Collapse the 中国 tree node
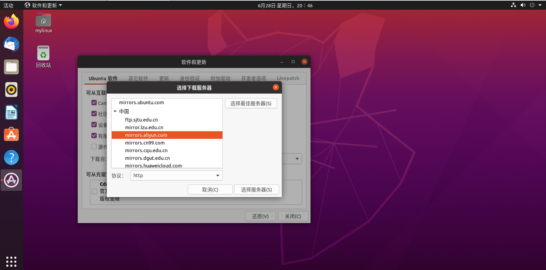 click(115, 112)
